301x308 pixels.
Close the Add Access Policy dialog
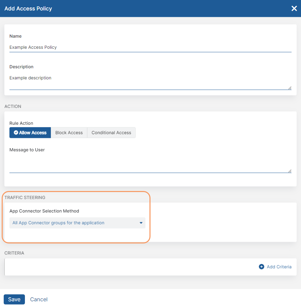[294, 8]
